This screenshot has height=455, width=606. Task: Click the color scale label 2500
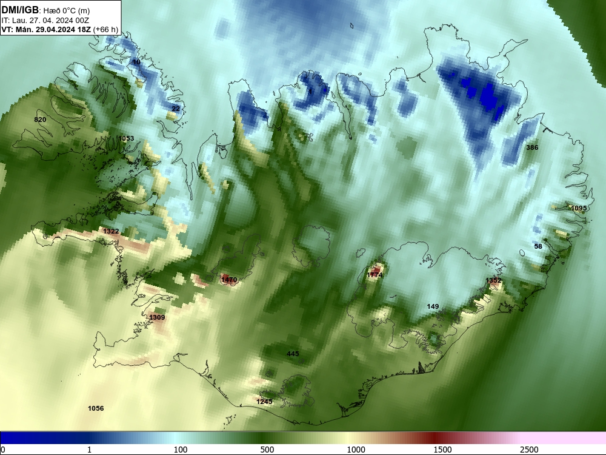pos(529,450)
